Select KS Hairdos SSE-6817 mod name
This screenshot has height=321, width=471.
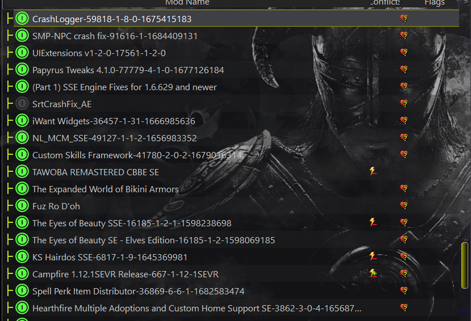pyautogui.click(x=110, y=257)
